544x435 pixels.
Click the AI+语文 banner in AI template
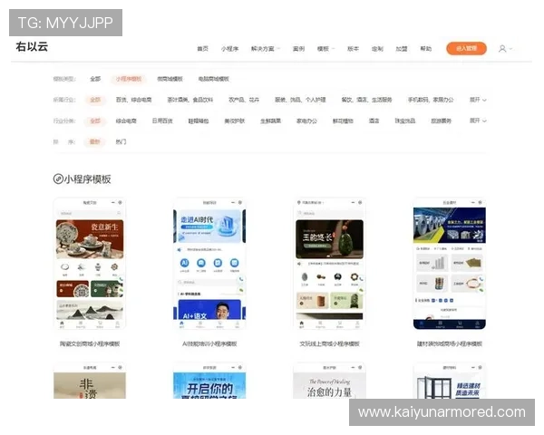(209, 309)
